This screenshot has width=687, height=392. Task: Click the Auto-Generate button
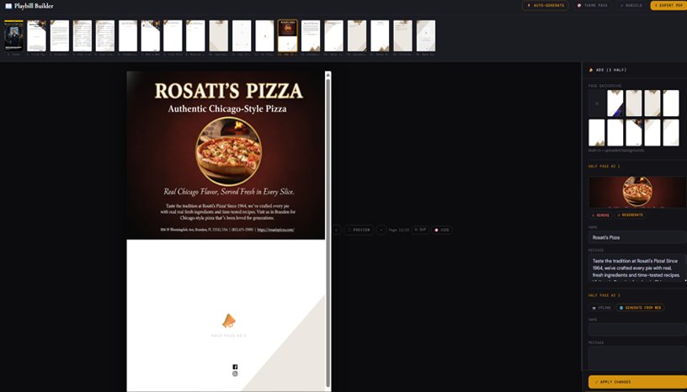click(545, 6)
